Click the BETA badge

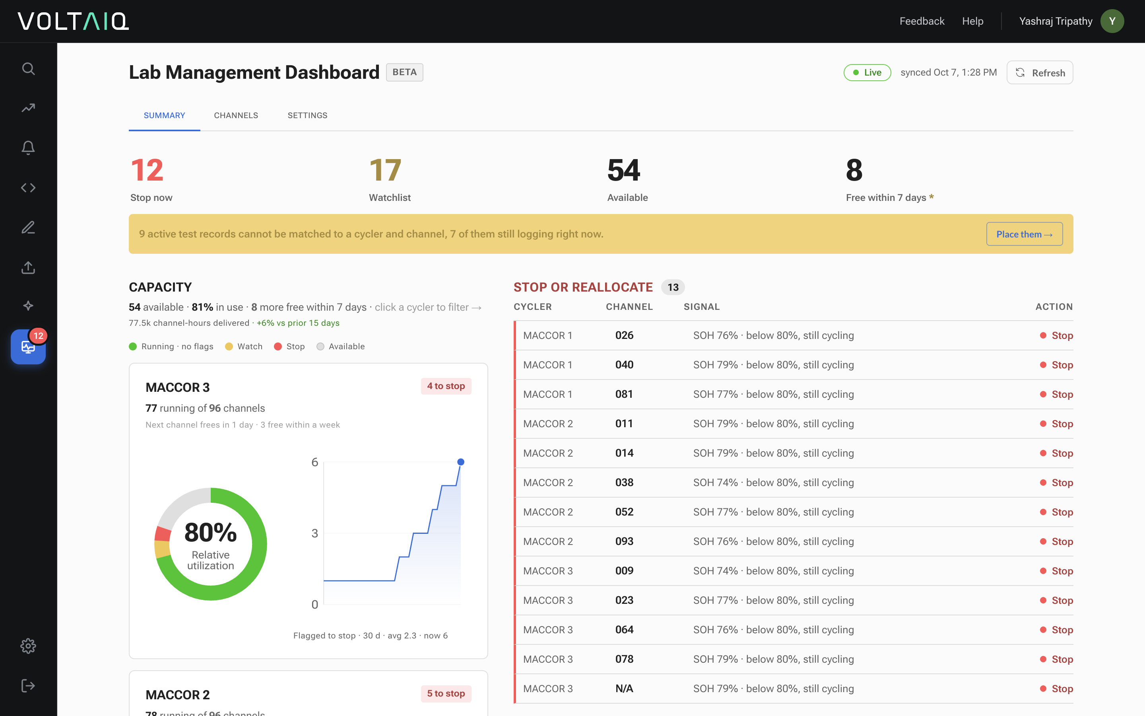[405, 72]
